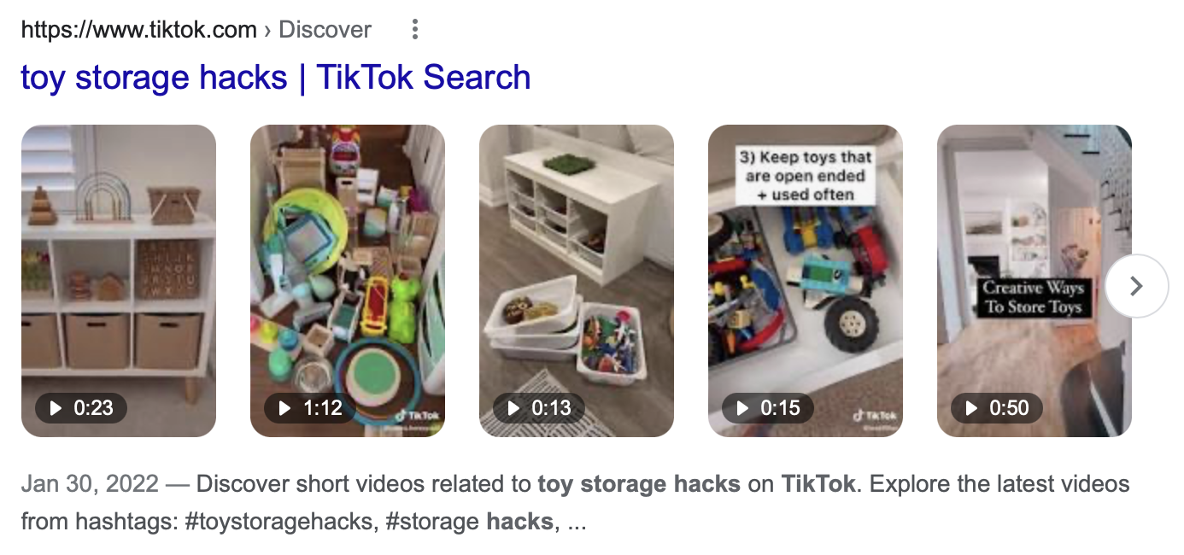Click the "Keep toys that are open ended" caption
Image resolution: width=1184 pixels, height=555 pixels.
pos(806,176)
